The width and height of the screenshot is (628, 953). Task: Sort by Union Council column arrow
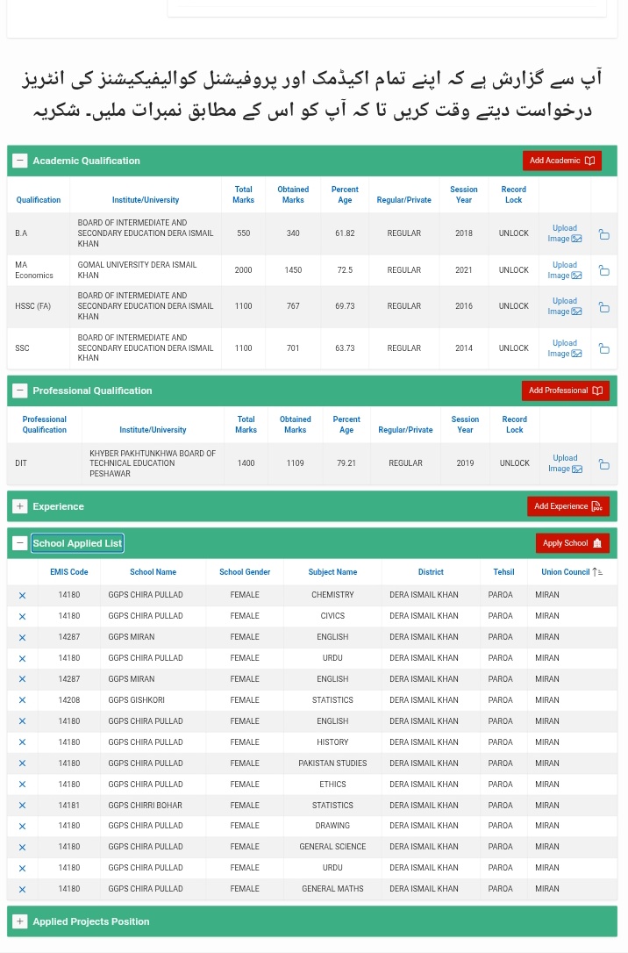597,572
